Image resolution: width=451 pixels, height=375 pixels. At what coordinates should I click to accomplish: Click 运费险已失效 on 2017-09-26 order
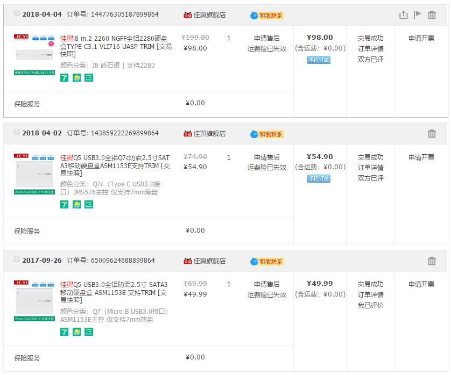pos(266,295)
